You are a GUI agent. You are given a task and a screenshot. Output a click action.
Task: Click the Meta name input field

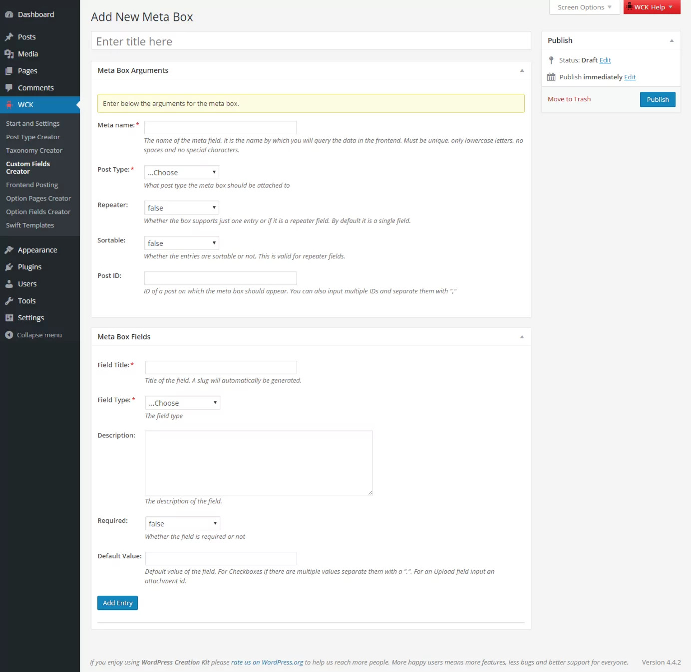click(220, 127)
